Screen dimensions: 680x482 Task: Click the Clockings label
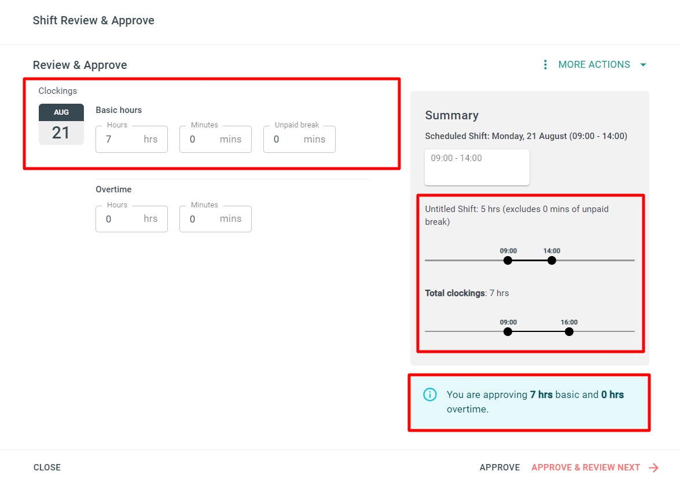58,91
